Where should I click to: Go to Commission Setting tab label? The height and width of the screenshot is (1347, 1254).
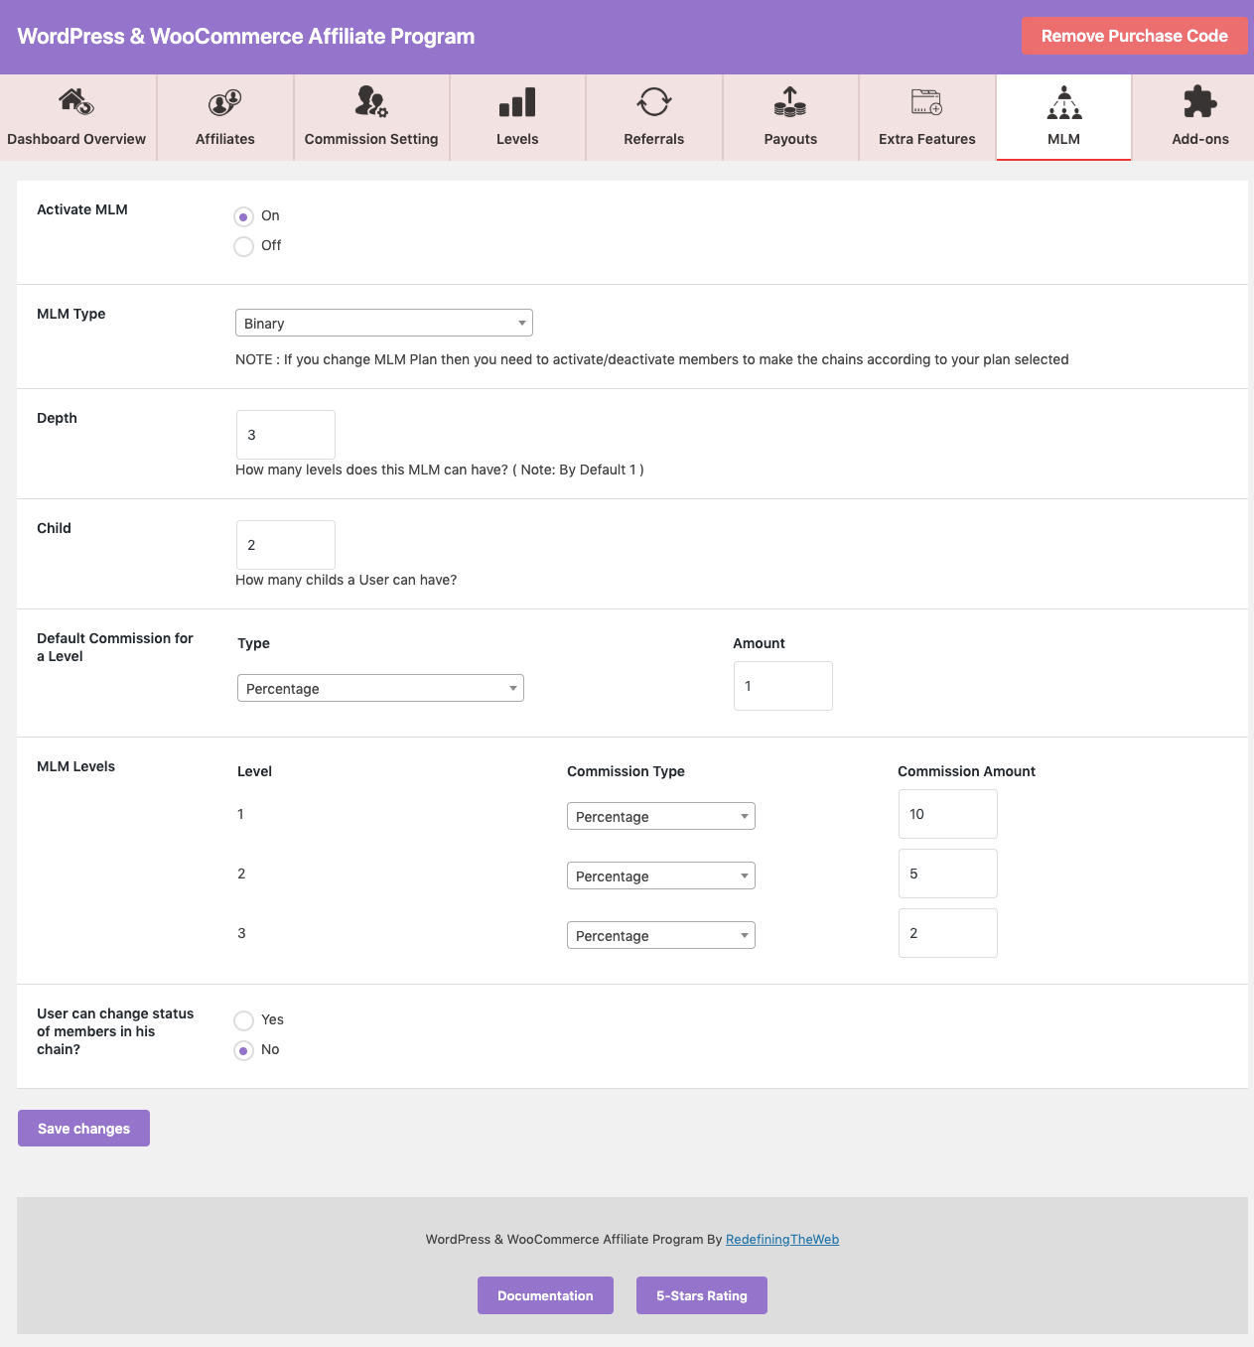371,139
